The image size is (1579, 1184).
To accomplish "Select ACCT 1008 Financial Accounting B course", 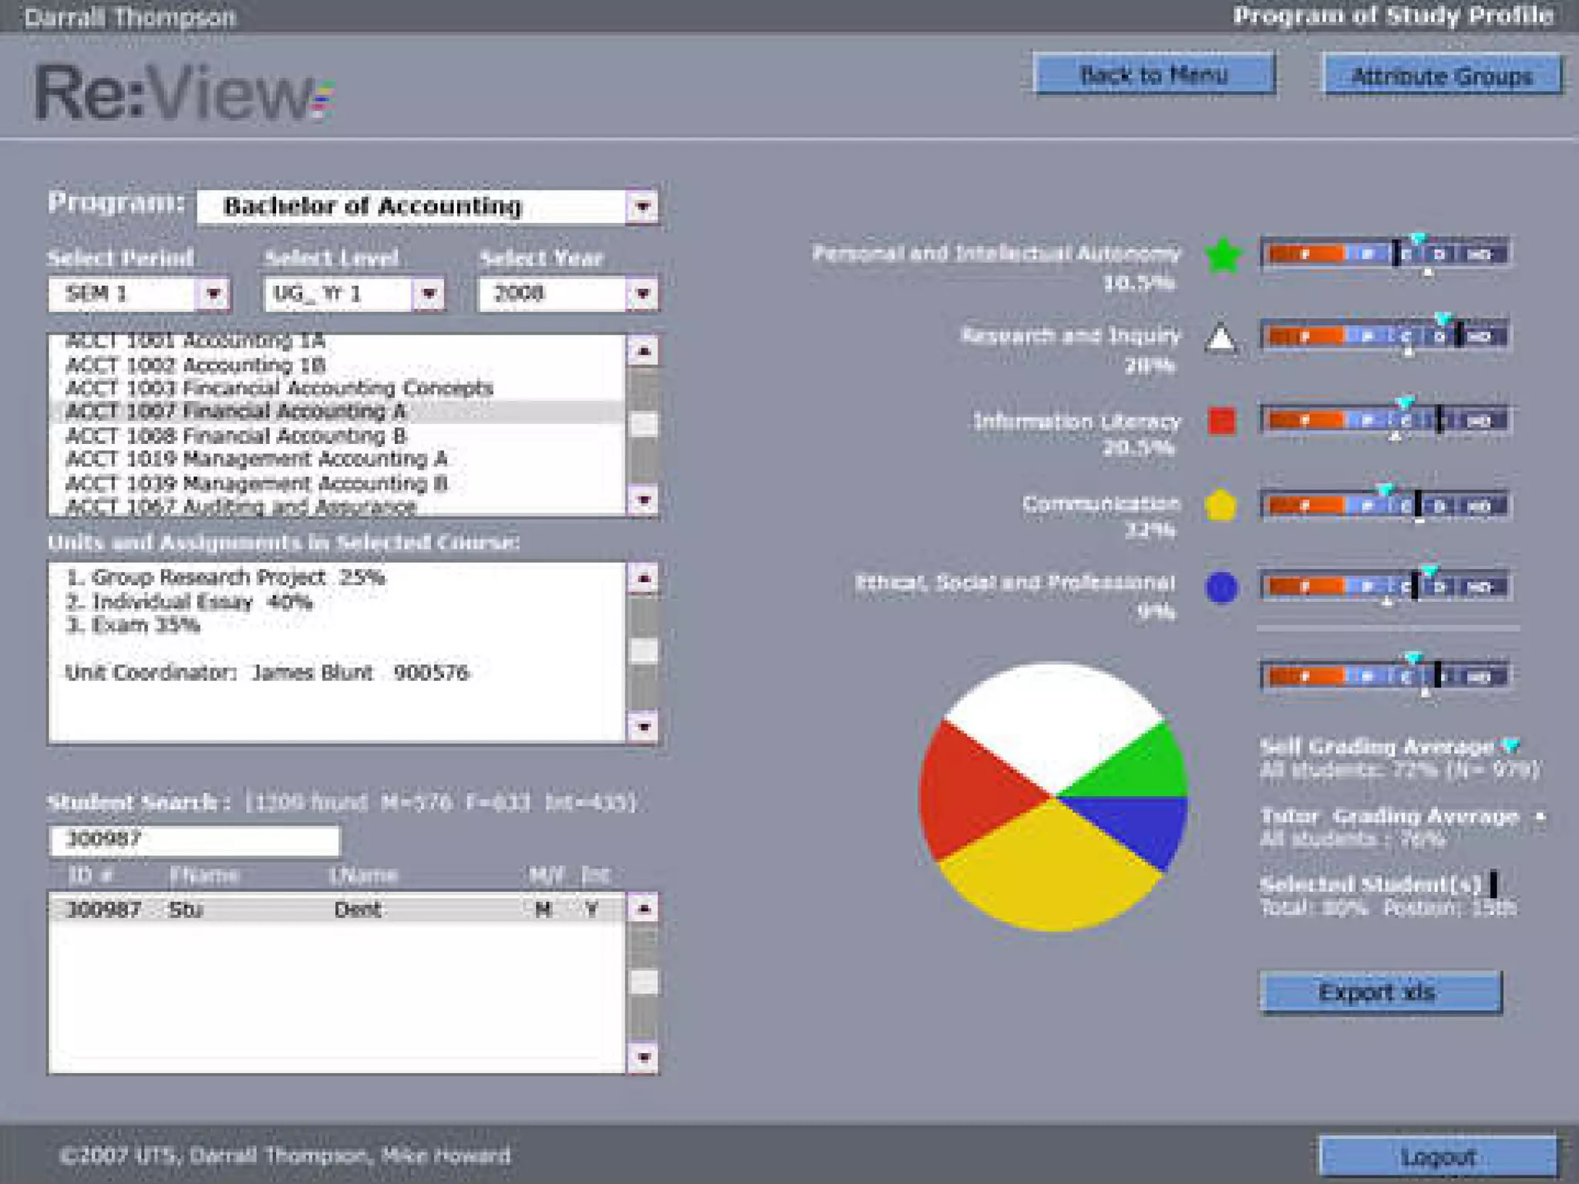I will 236,436.
